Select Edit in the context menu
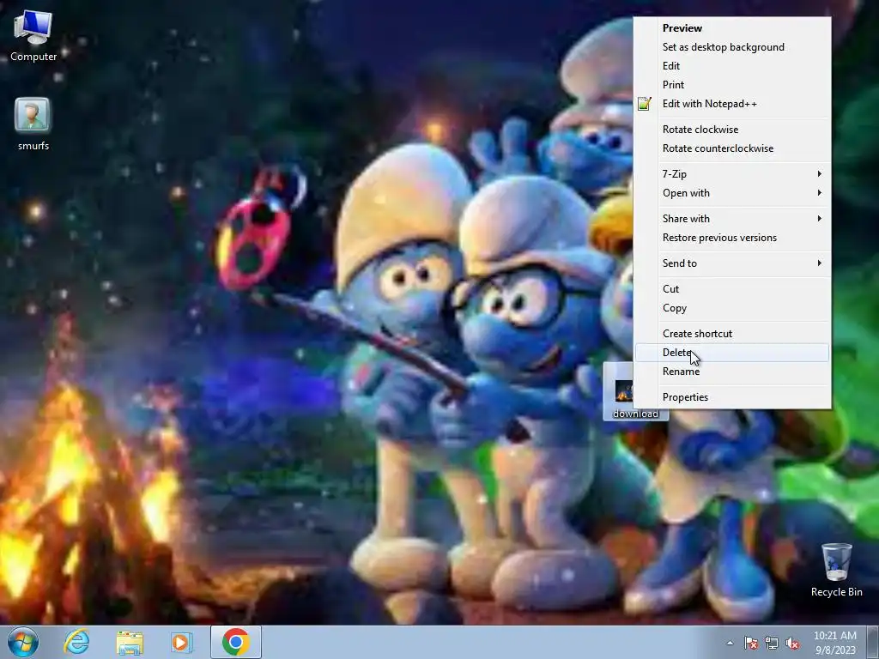The image size is (879, 659). click(x=732, y=66)
